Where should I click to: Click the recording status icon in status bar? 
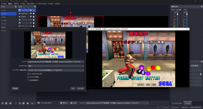coord(172,107)
